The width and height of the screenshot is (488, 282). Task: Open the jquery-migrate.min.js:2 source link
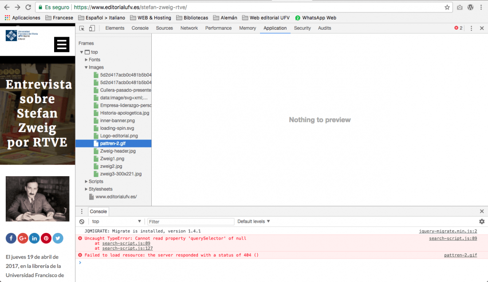pyautogui.click(x=448, y=231)
